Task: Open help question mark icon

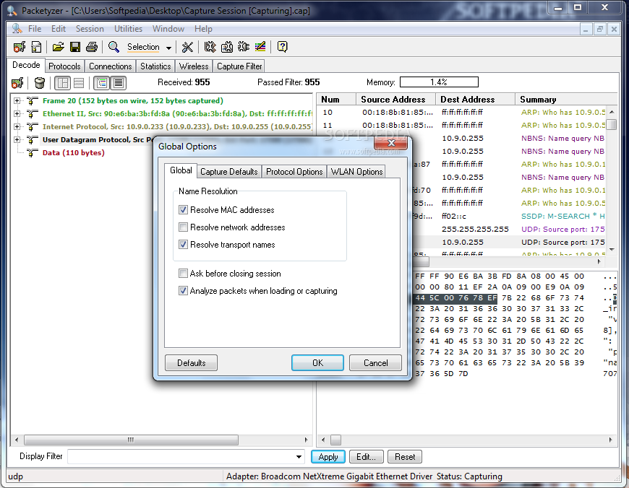Action: pyautogui.click(x=283, y=47)
